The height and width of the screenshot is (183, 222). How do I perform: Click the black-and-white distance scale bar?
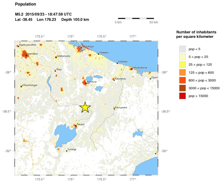click(x=136, y=18)
